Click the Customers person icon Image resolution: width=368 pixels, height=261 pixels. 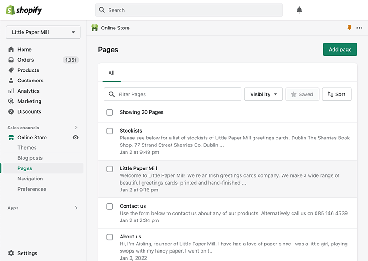(x=11, y=81)
